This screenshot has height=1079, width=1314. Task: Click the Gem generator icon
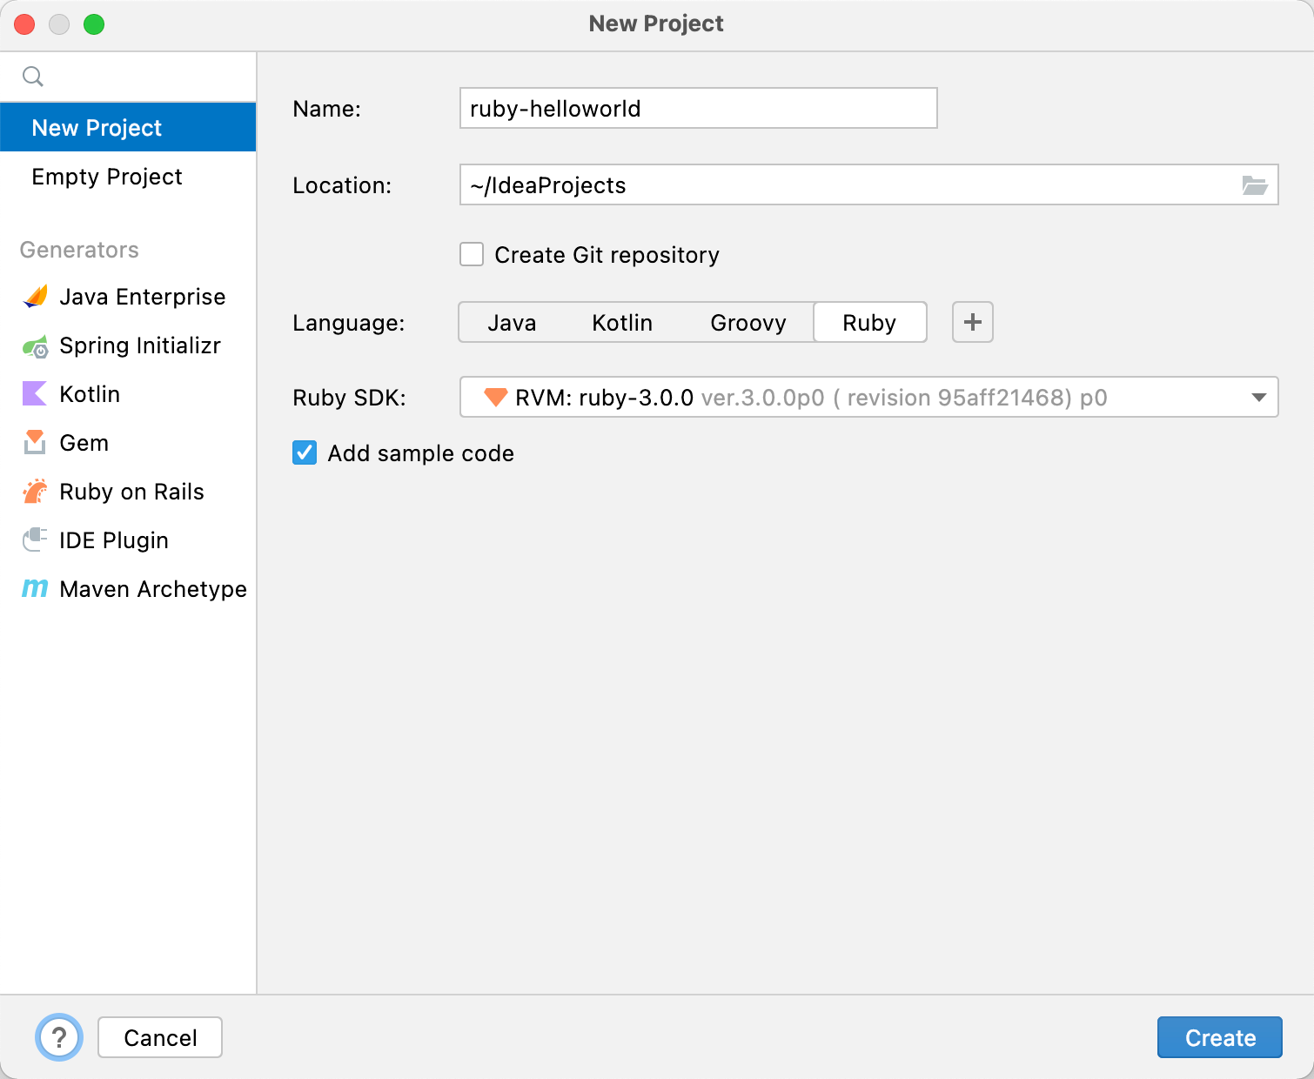pos(35,443)
